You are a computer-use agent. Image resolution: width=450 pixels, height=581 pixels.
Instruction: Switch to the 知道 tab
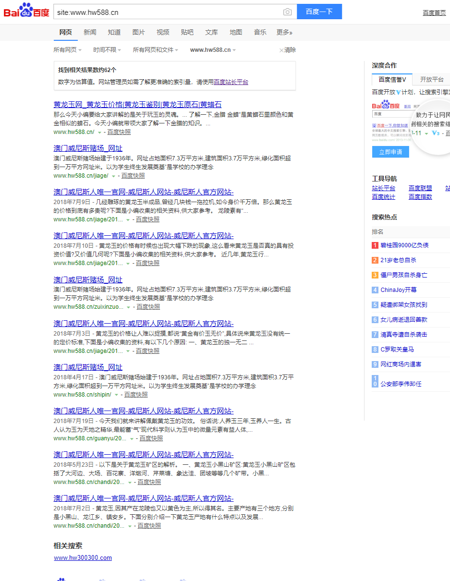pos(114,32)
